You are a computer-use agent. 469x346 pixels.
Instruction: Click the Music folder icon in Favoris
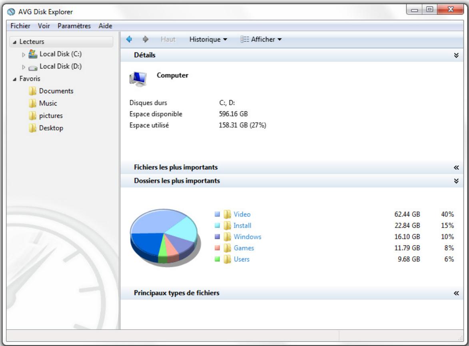click(33, 103)
